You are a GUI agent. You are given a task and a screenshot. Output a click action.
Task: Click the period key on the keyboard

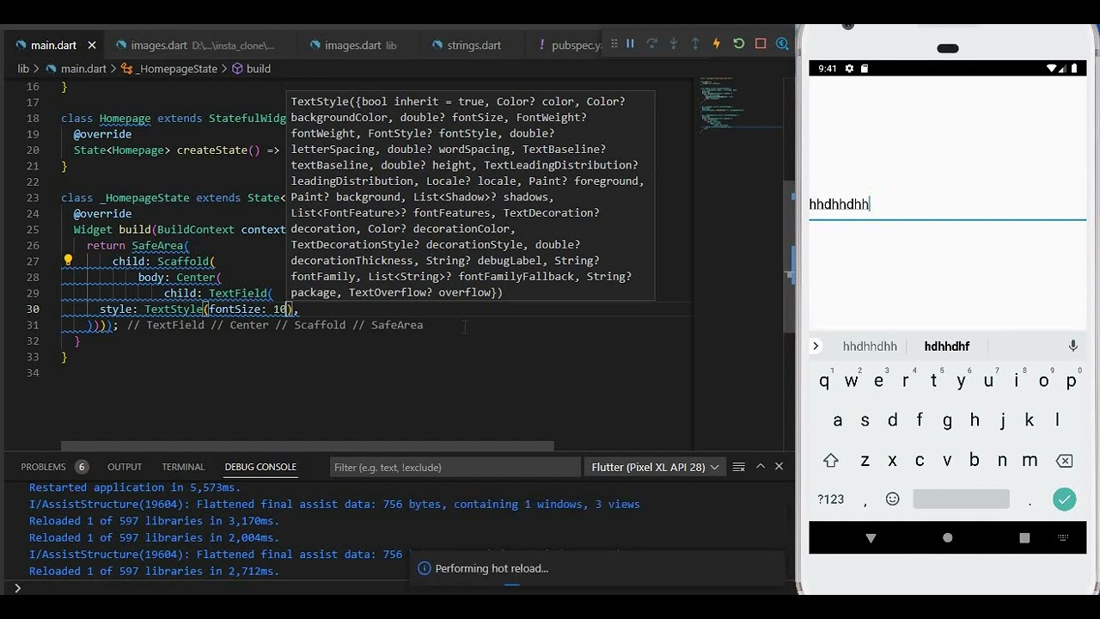click(1030, 501)
